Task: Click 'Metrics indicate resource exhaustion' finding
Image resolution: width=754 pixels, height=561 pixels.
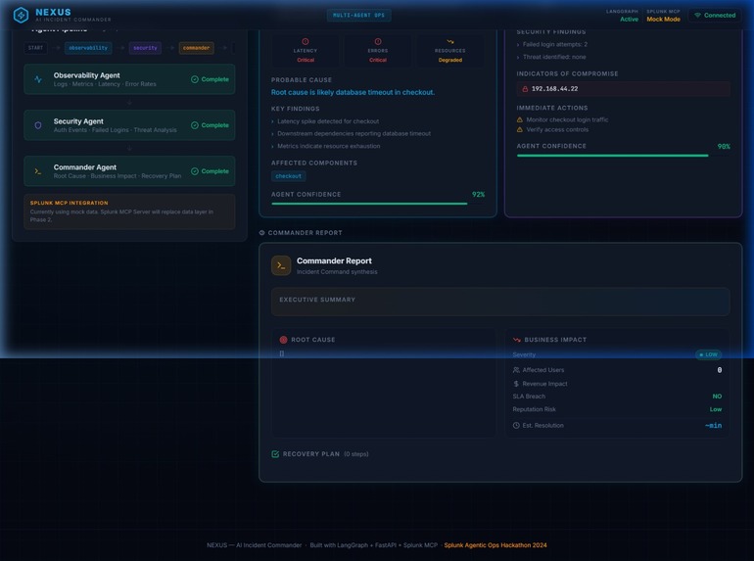Action: 328,146
